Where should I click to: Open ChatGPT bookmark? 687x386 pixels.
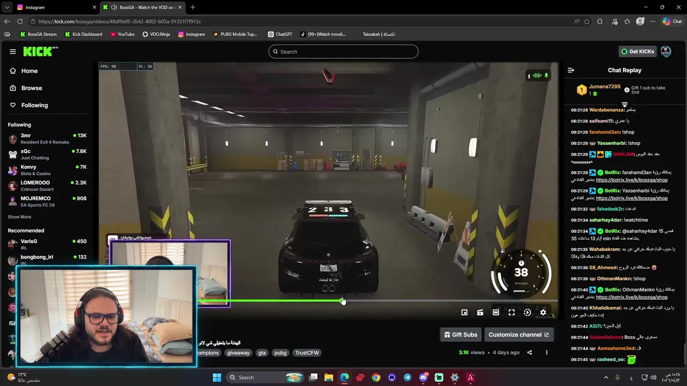pyautogui.click(x=280, y=34)
